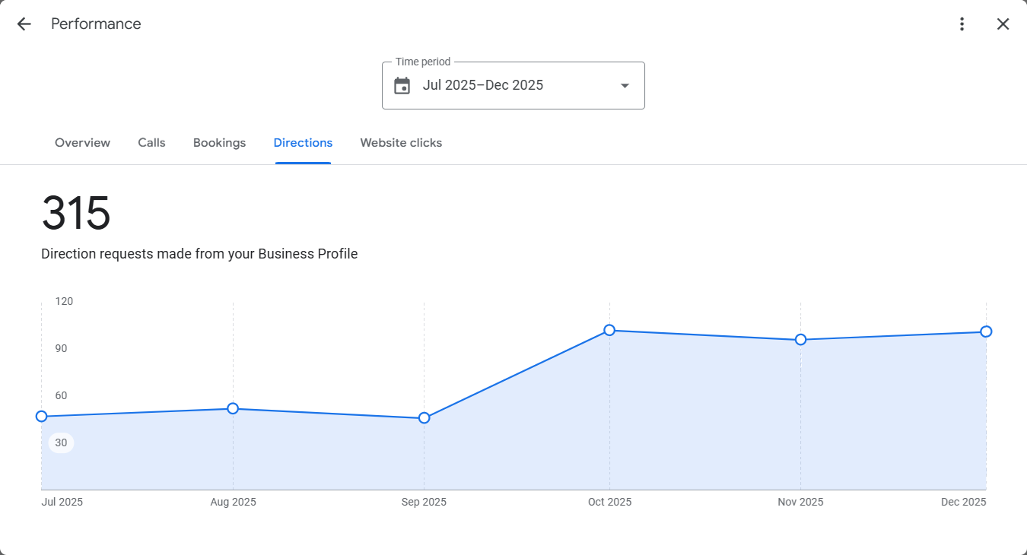Click the Direction requests description text

pos(199,254)
